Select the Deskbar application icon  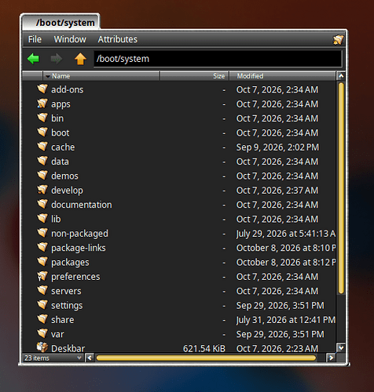(42, 347)
